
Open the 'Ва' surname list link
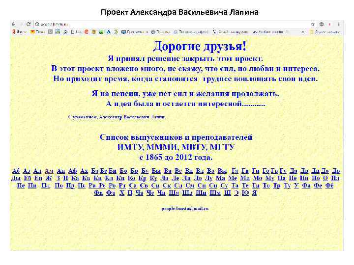[x=168, y=171]
